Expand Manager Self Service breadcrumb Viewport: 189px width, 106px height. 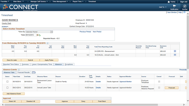tap(39, 1)
